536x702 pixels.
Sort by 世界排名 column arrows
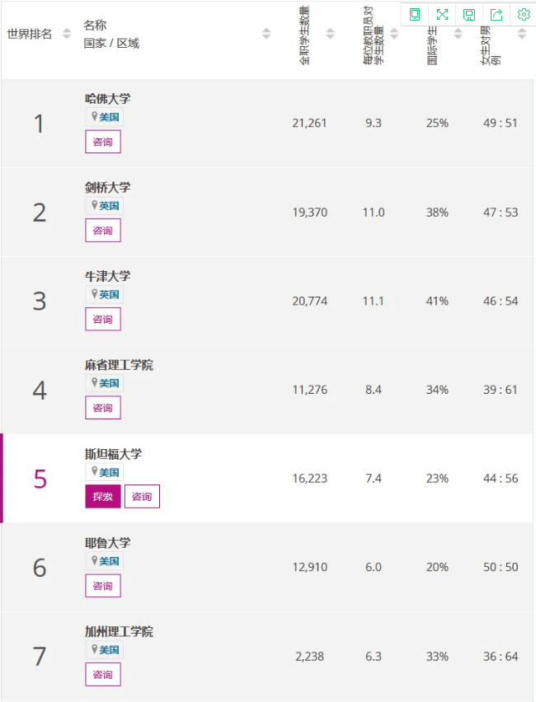pyautogui.click(x=67, y=34)
